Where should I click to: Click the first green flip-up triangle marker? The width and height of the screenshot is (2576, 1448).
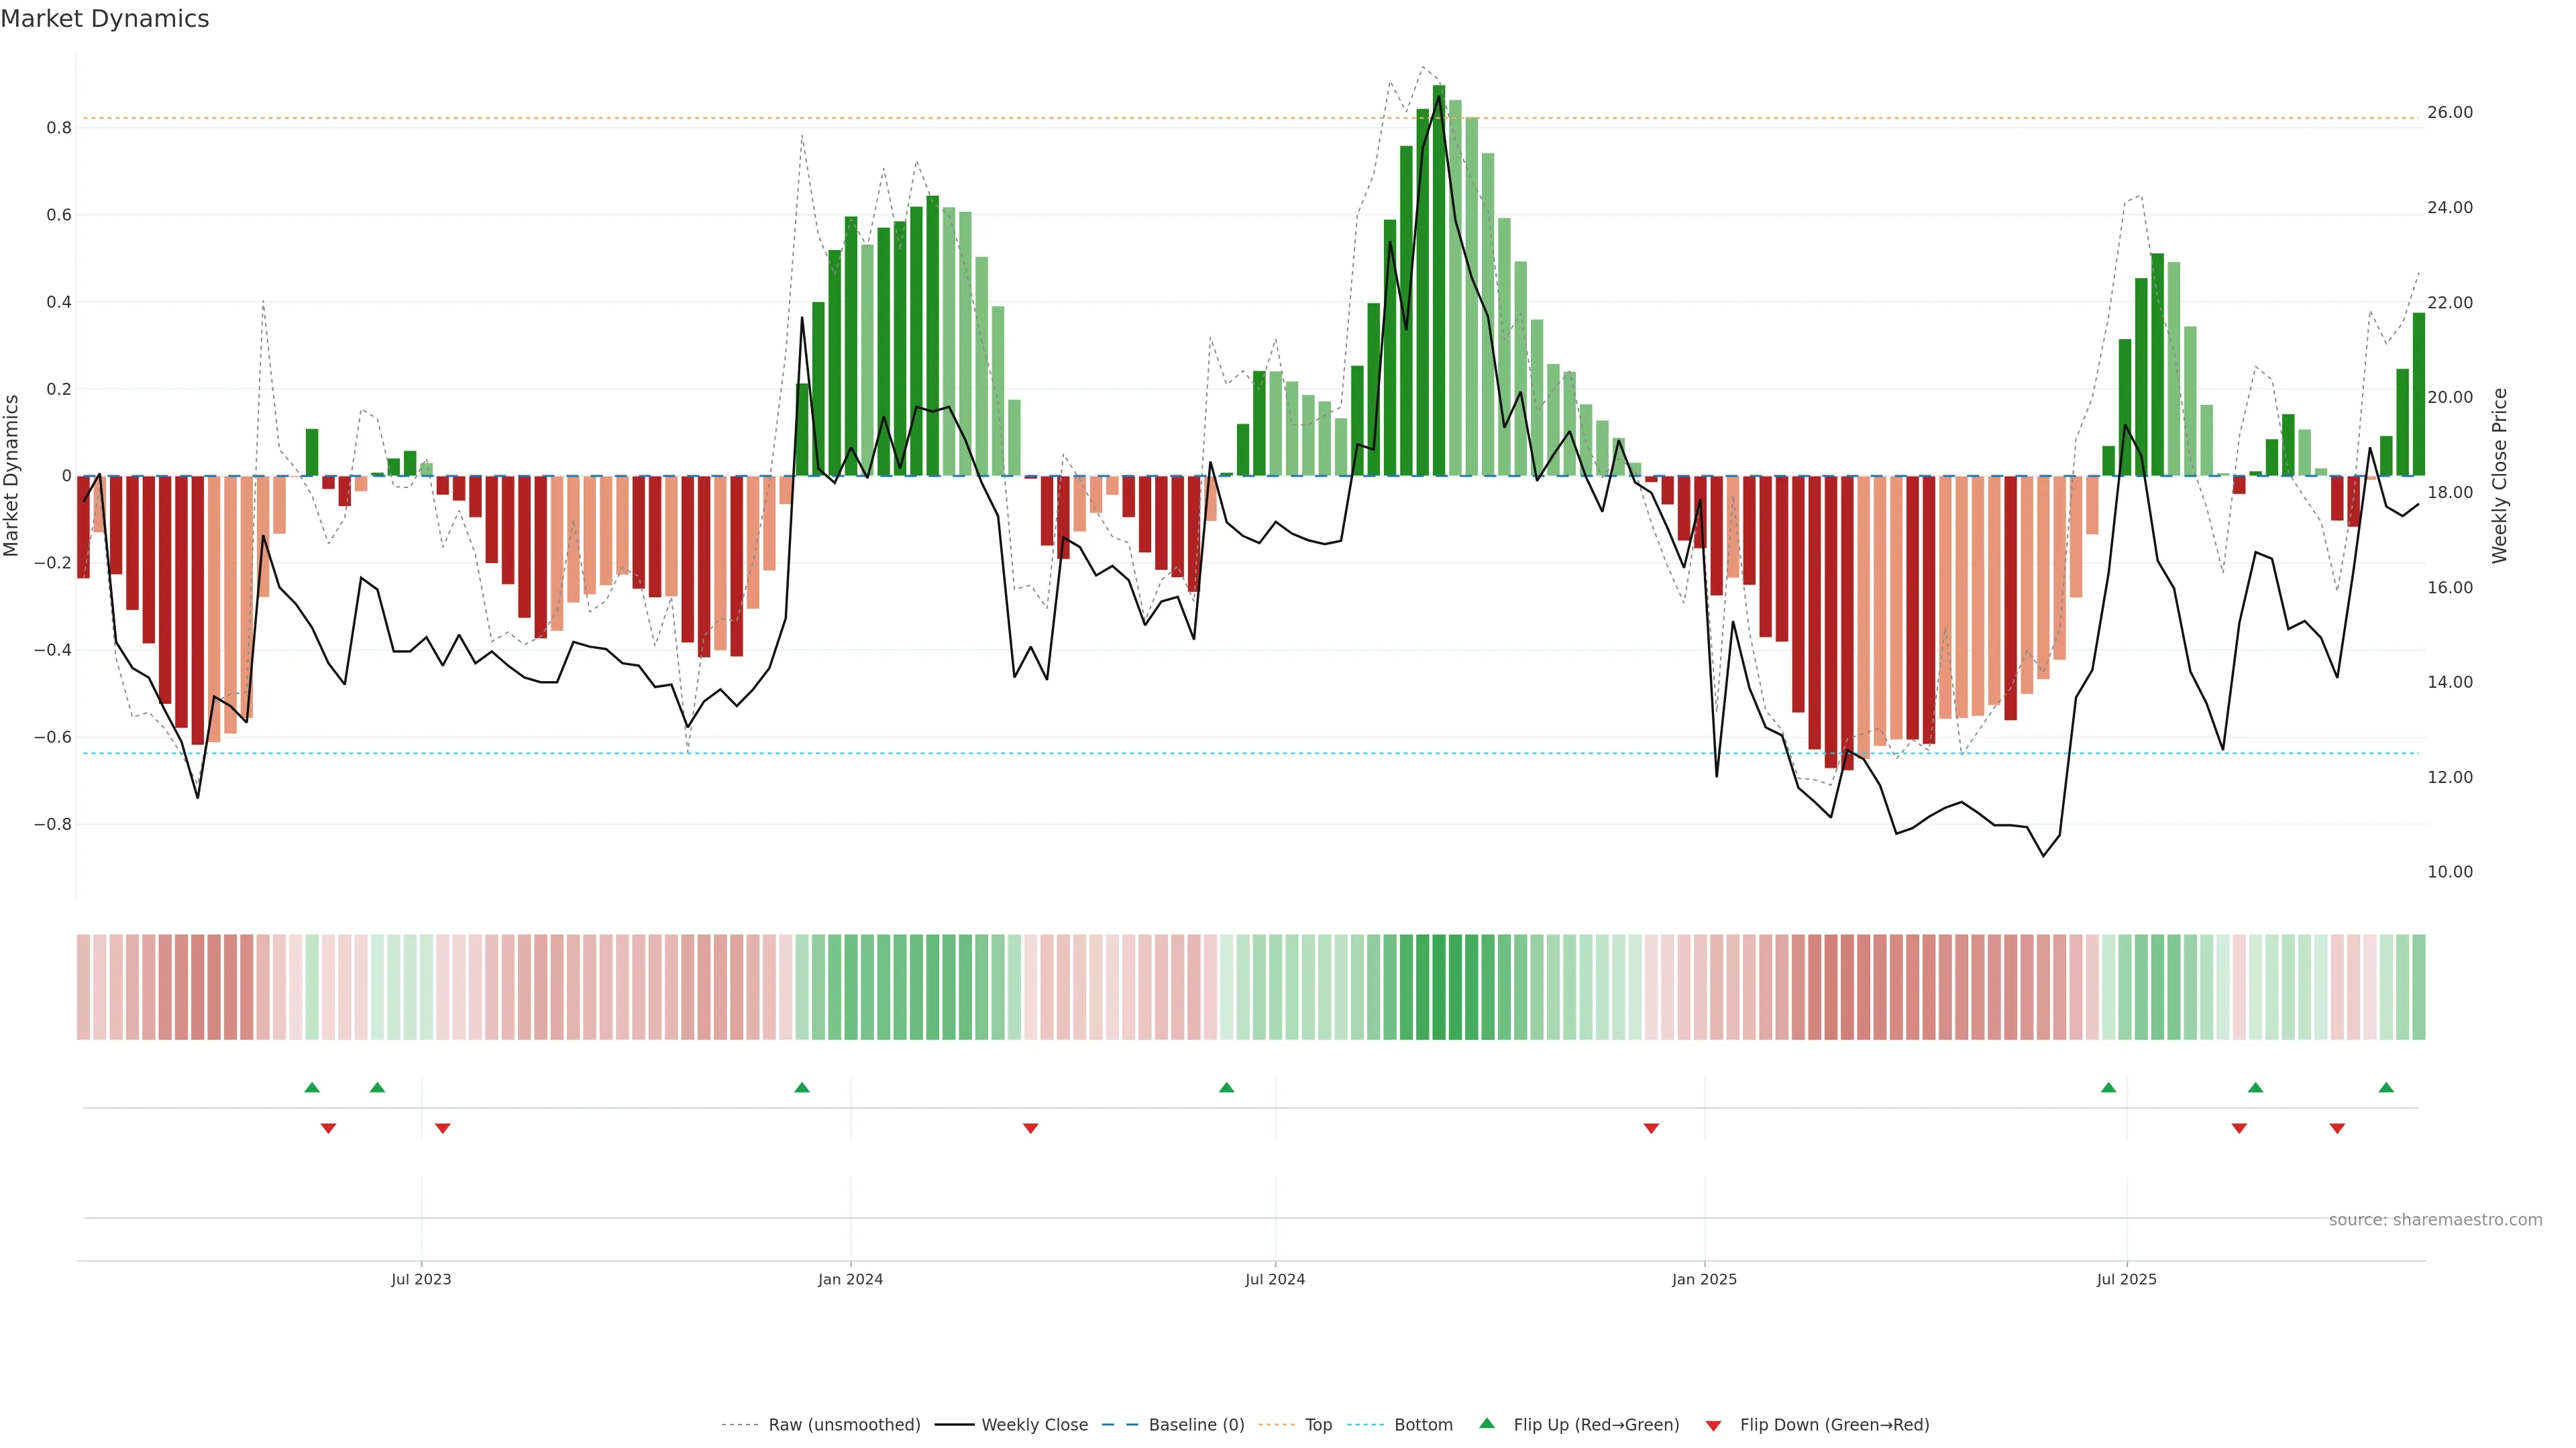pyautogui.click(x=312, y=1087)
